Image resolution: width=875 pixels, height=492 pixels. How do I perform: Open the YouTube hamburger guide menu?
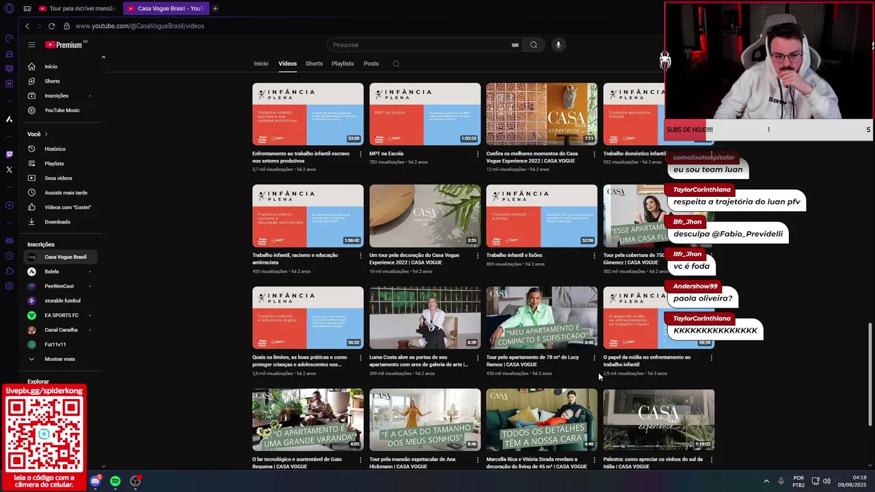click(31, 44)
